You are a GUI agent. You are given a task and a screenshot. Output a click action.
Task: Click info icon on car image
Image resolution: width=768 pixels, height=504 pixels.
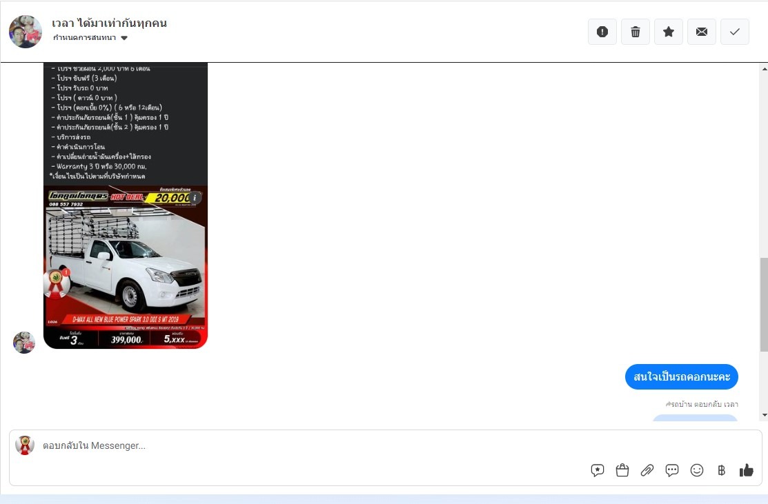(x=195, y=198)
